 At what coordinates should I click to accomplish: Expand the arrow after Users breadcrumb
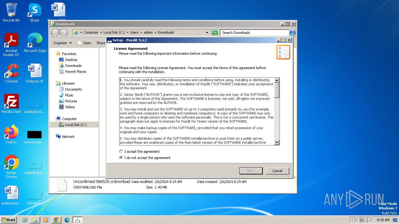141,32
